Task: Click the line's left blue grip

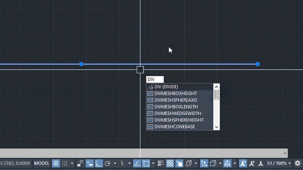Action: pyautogui.click(x=81, y=64)
